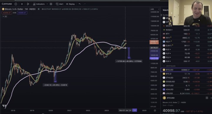The height and width of the screenshot is (114, 212).
Task: Select the W weekly timeframe
Action: 22,4
